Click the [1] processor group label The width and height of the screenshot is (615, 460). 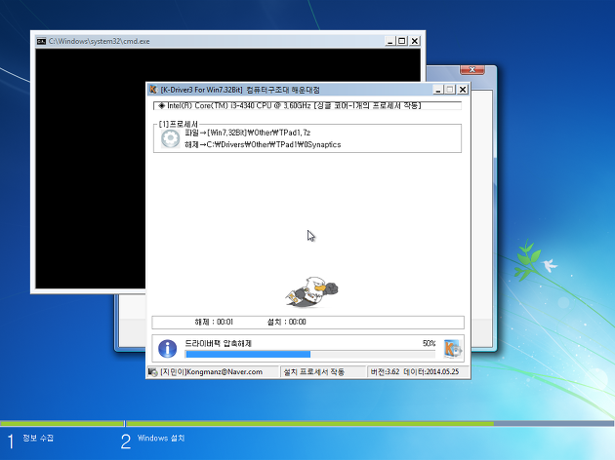pos(179,124)
